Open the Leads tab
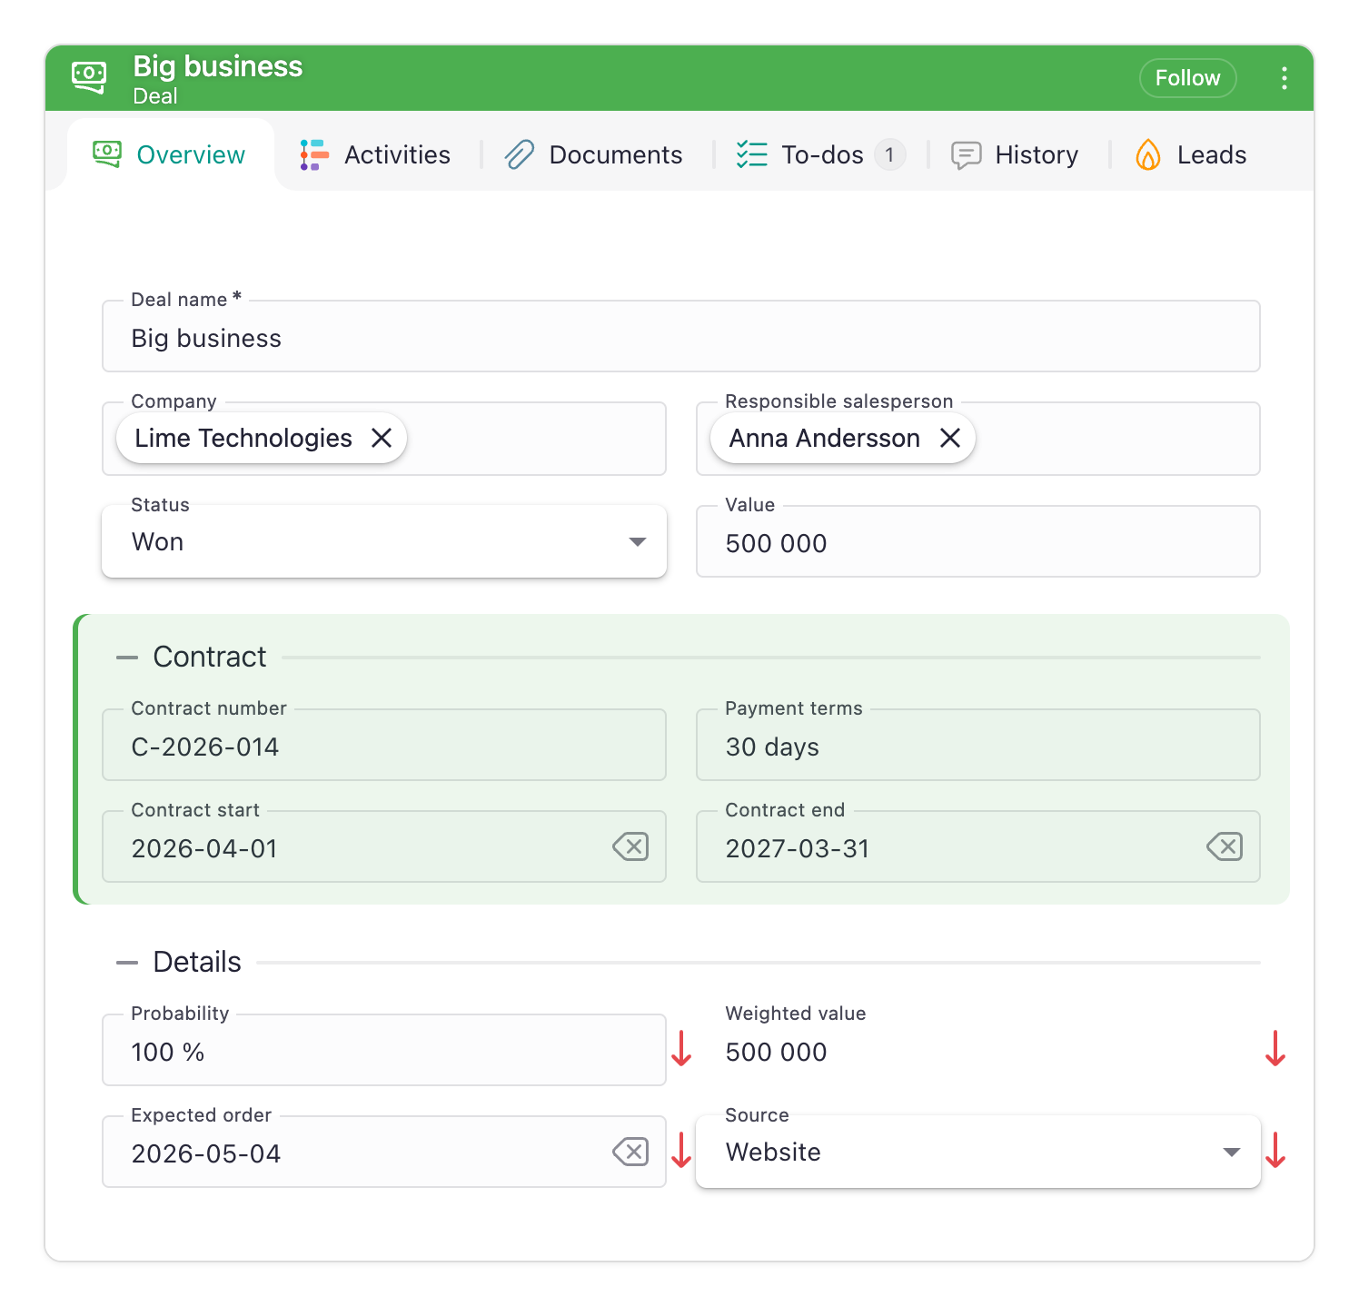 (1191, 155)
